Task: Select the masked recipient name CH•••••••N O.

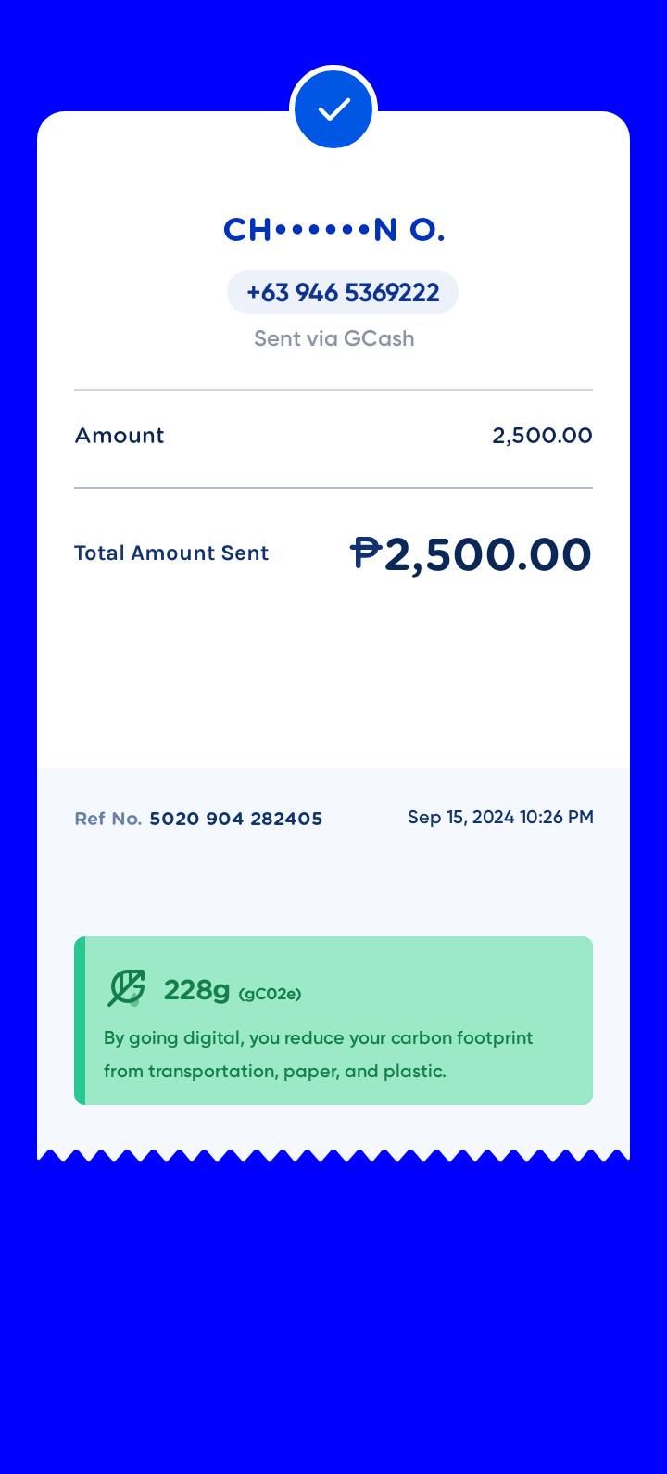Action: [333, 230]
